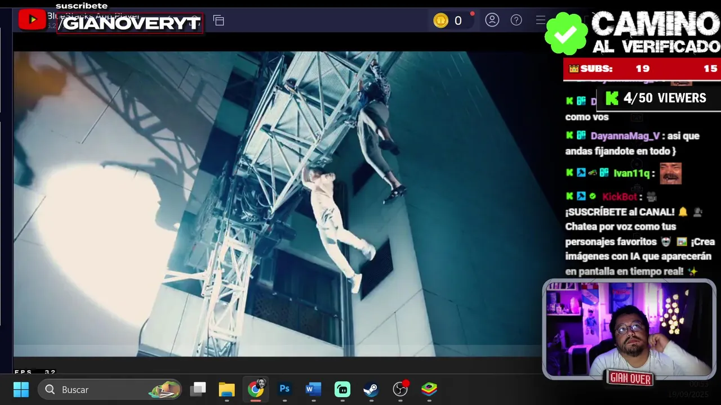Open the BlueStacks hamburger menu
This screenshot has height=405, width=721.
tap(541, 20)
